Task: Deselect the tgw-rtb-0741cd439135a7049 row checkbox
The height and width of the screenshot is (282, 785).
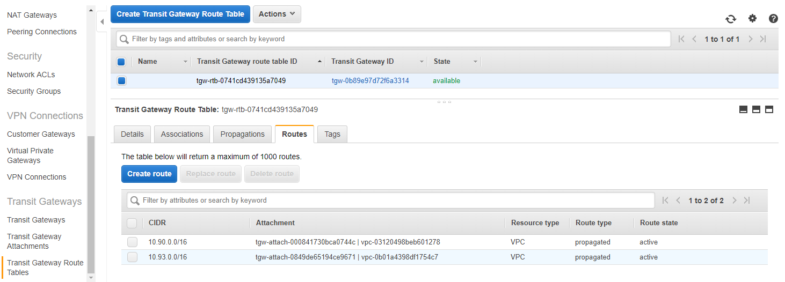Action: (x=121, y=81)
